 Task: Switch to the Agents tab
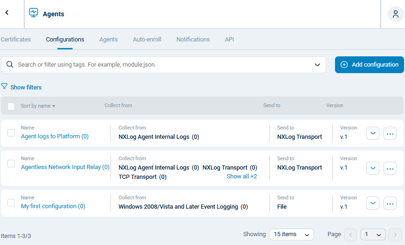coord(108,40)
